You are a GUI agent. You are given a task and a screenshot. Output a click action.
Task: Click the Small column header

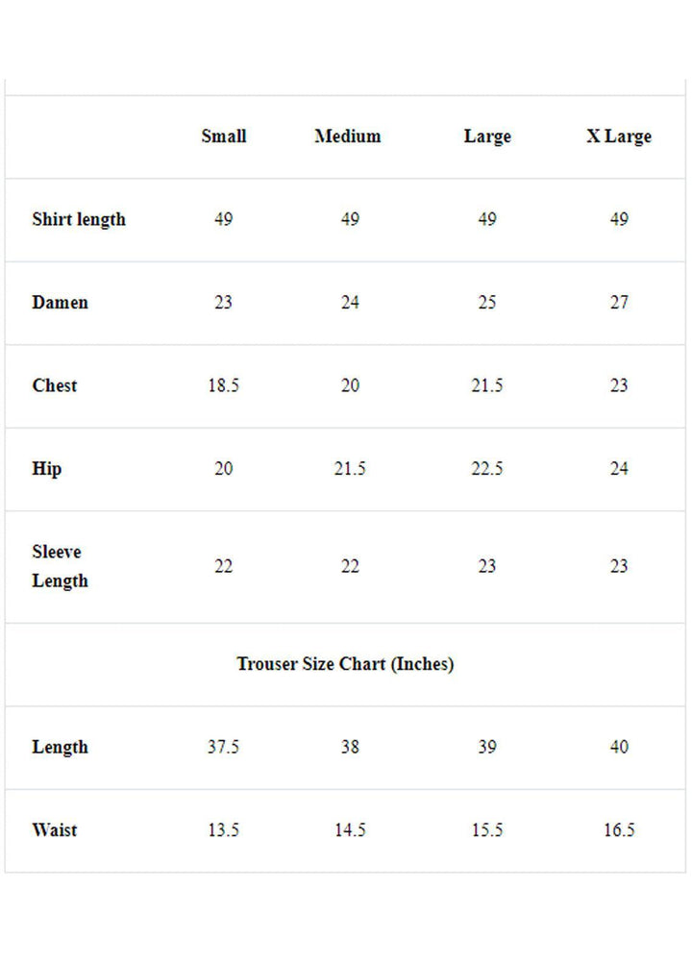tap(224, 136)
